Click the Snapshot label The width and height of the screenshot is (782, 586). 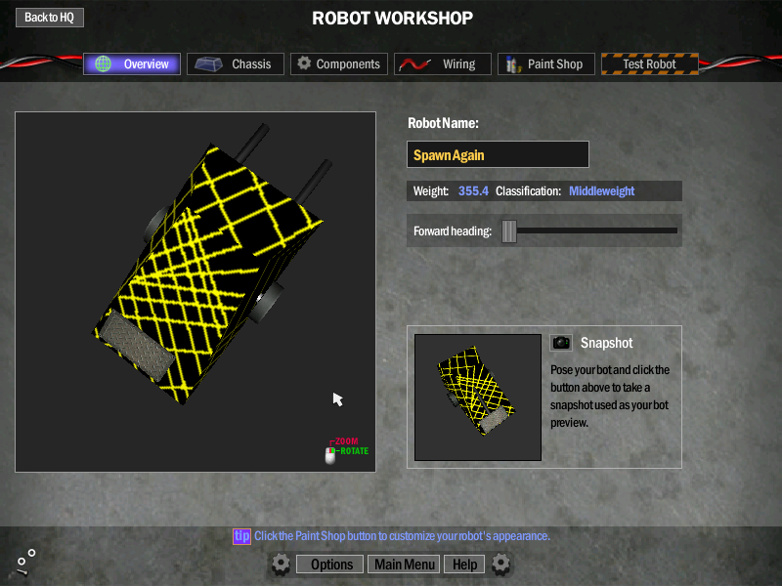[606, 343]
